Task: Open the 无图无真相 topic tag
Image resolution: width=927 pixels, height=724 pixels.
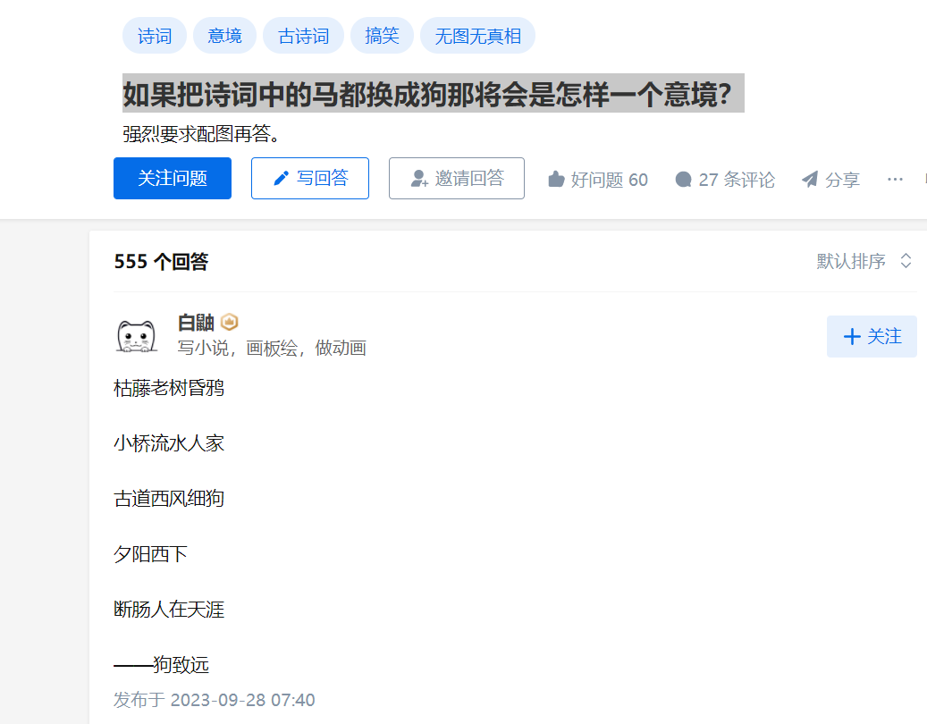Action: 477,36
